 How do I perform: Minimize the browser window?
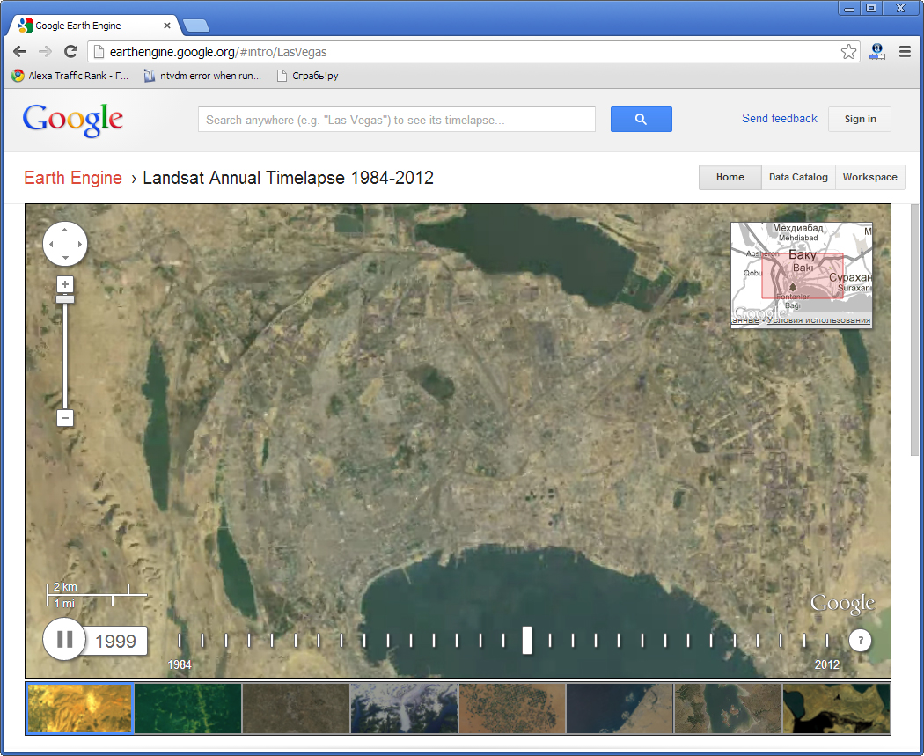coord(849,8)
